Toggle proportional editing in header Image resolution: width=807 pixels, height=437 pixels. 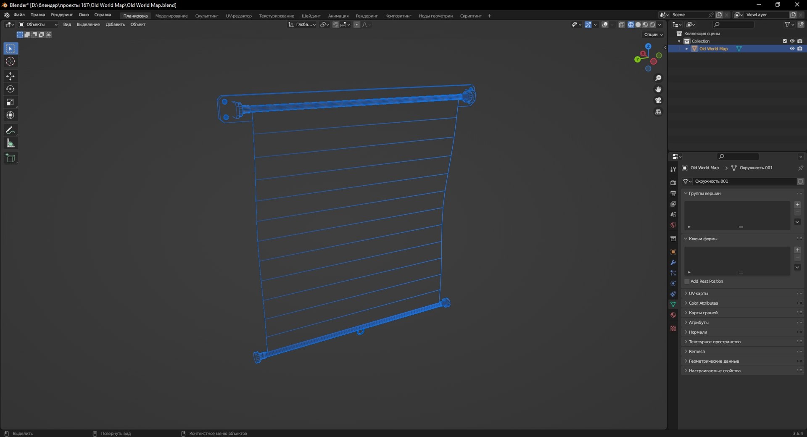pos(357,25)
